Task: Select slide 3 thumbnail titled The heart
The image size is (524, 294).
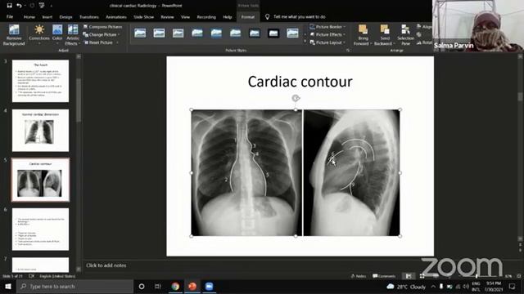Action: tap(40, 81)
